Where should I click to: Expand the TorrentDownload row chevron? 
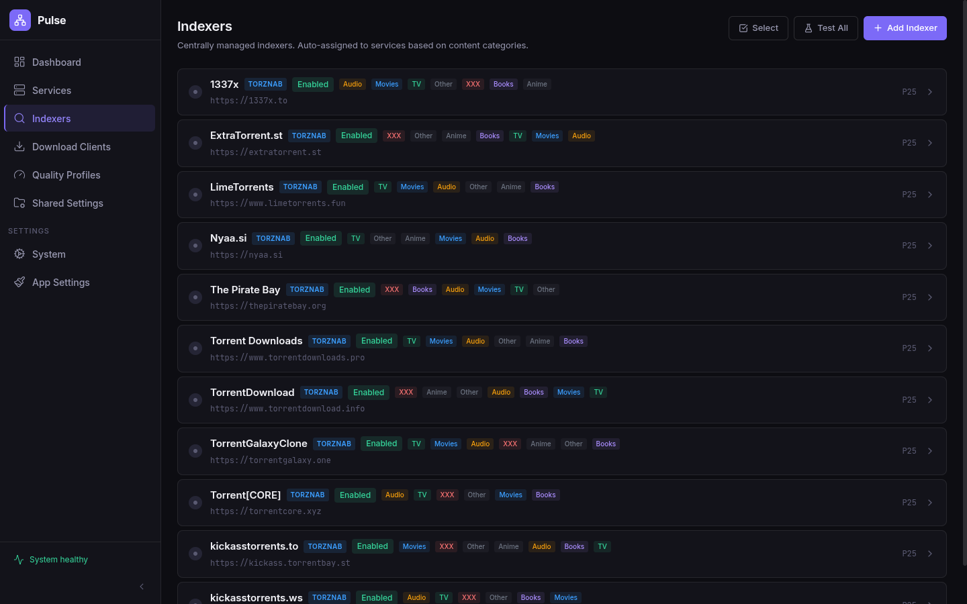930,400
